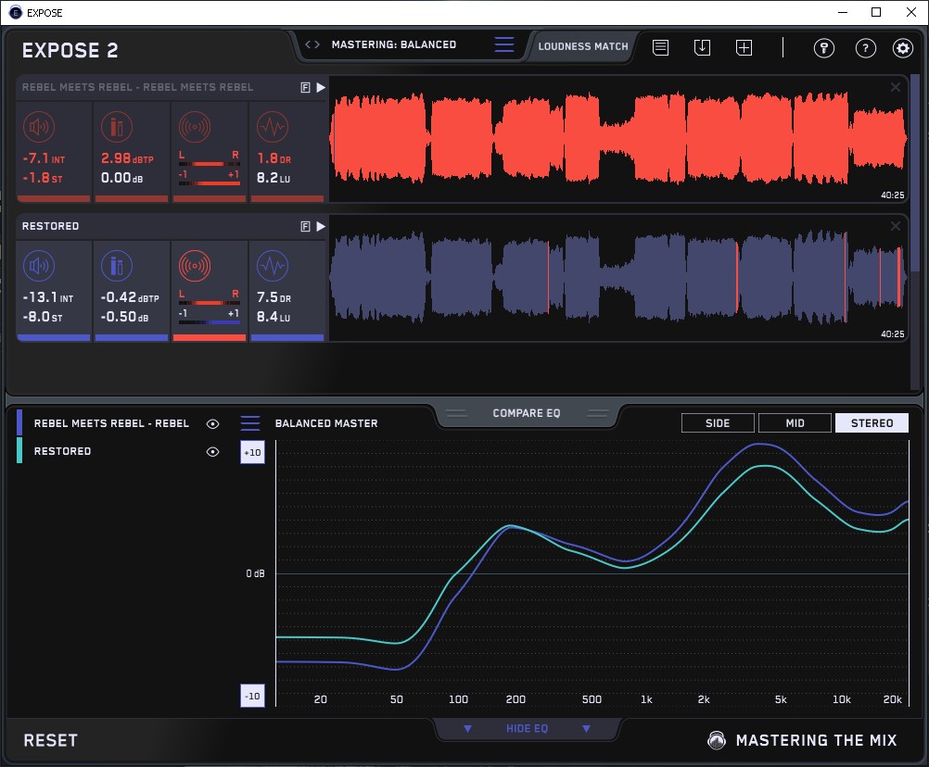The height and width of the screenshot is (767, 929).
Task: Click the +10 EQ scale box
Action: coord(251,453)
